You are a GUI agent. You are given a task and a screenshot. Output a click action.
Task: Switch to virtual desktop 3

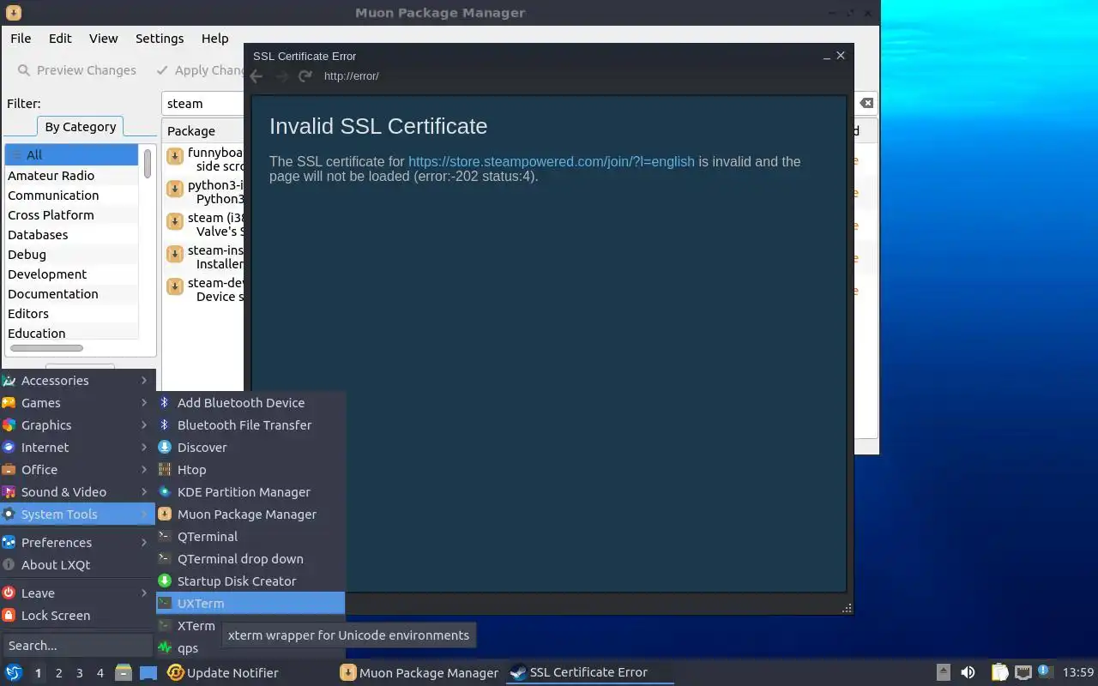coord(80,673)
